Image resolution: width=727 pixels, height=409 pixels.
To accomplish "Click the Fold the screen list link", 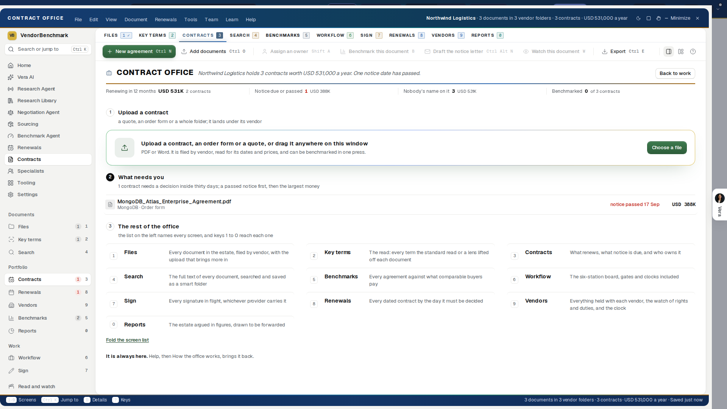I will [x=127, y=340].
